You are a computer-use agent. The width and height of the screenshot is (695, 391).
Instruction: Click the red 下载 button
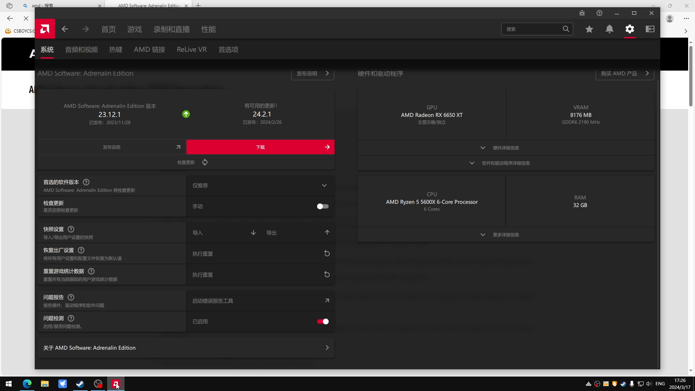[x=260, y=147]
